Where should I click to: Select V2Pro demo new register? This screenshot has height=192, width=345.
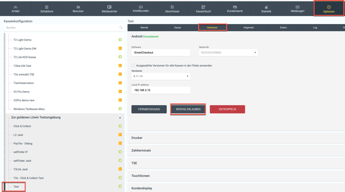point(24,101)
